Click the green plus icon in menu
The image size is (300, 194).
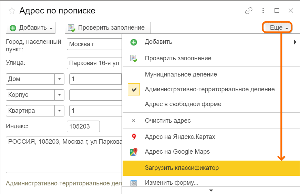coord(134,42)
